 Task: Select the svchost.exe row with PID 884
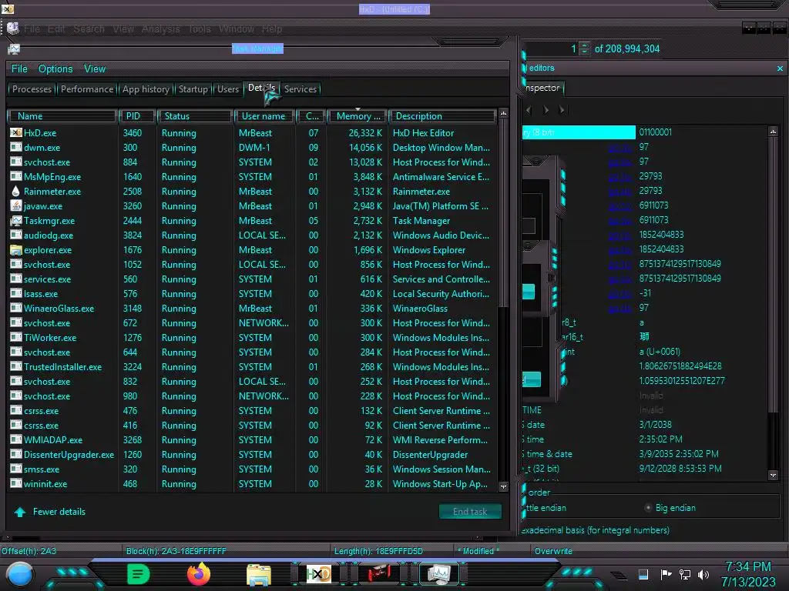(252, 162)
